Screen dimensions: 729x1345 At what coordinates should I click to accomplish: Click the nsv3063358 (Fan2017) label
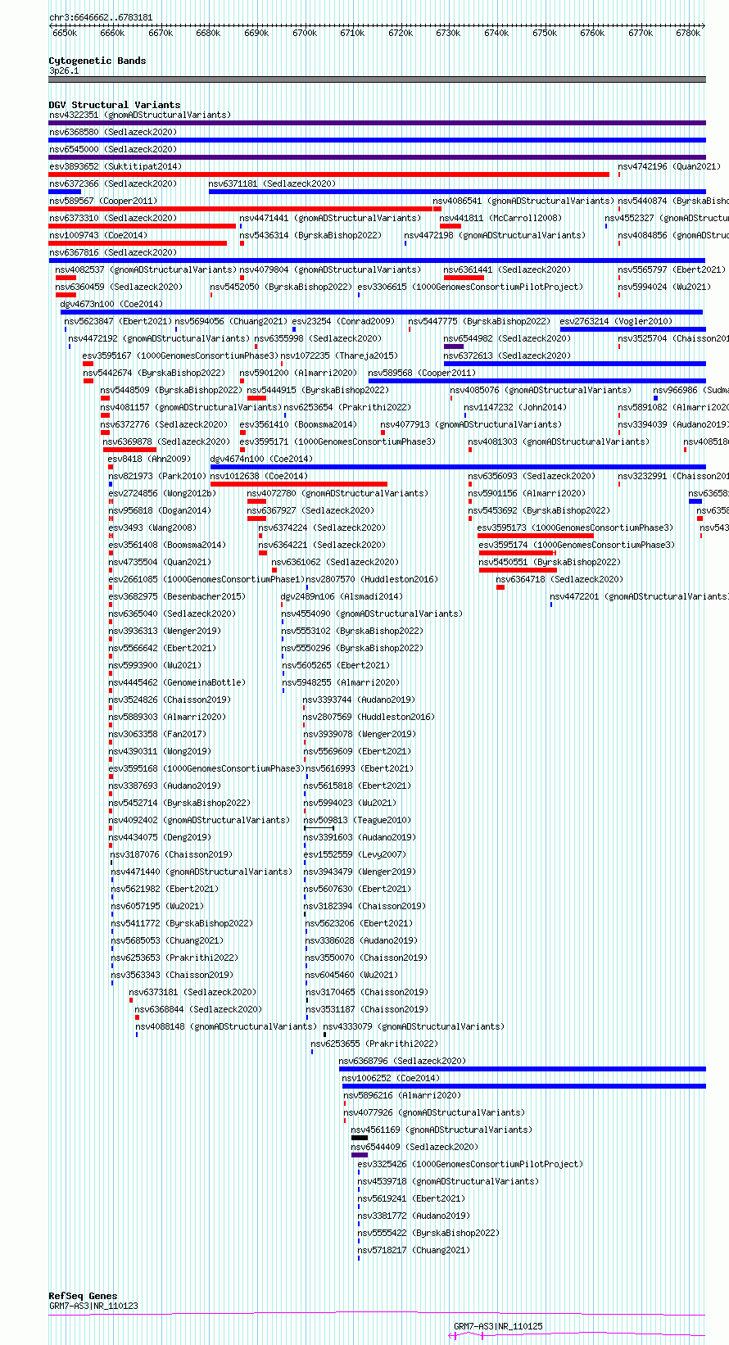click(157, 734)
